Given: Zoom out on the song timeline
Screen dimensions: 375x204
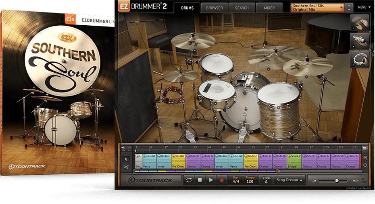Looking at the screenshot, I should (365, 165).
